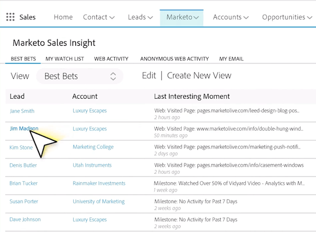Go to the Home tab
The image size is (316, 232).
coord(63,17)
